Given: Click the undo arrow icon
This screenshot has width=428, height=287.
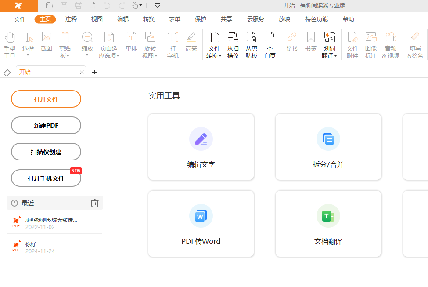Looking at the screenshot, I should (x=107, y=5).
